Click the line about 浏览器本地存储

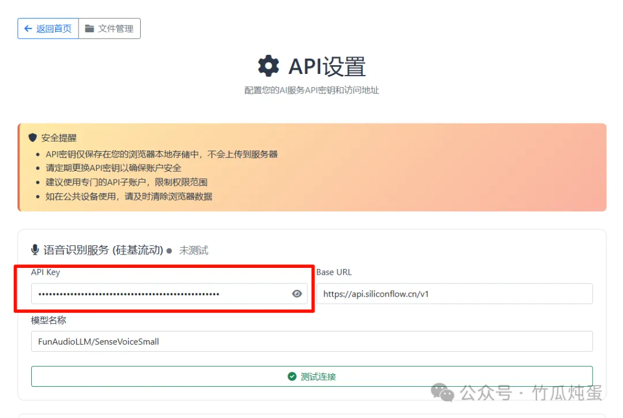162,154
